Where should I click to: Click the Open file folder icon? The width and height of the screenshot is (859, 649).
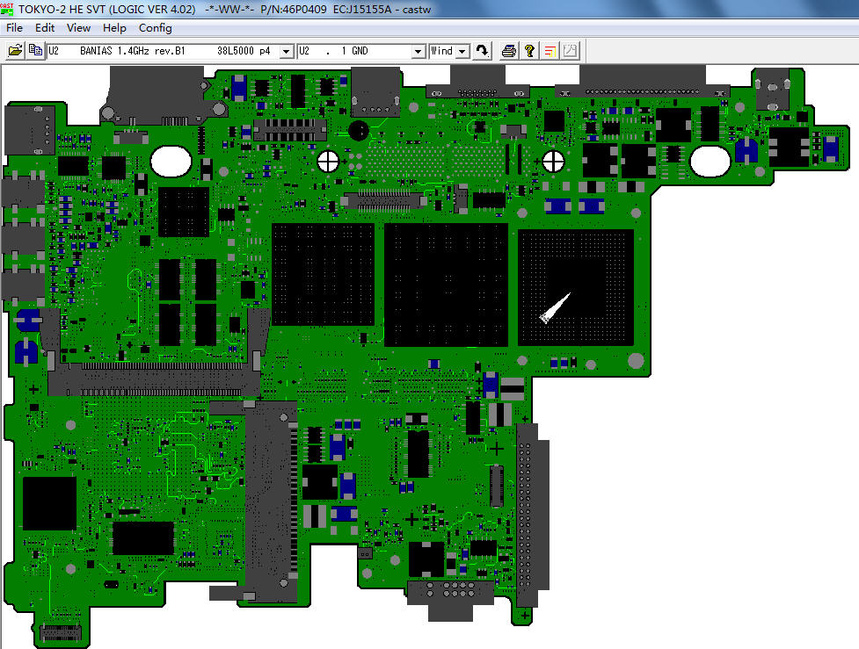(x=15, y=51)
